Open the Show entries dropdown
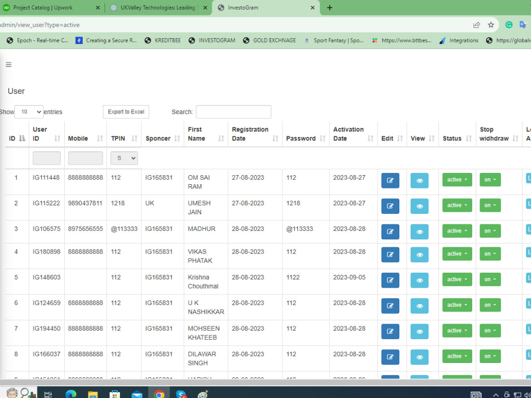 [x=29, y=112]
